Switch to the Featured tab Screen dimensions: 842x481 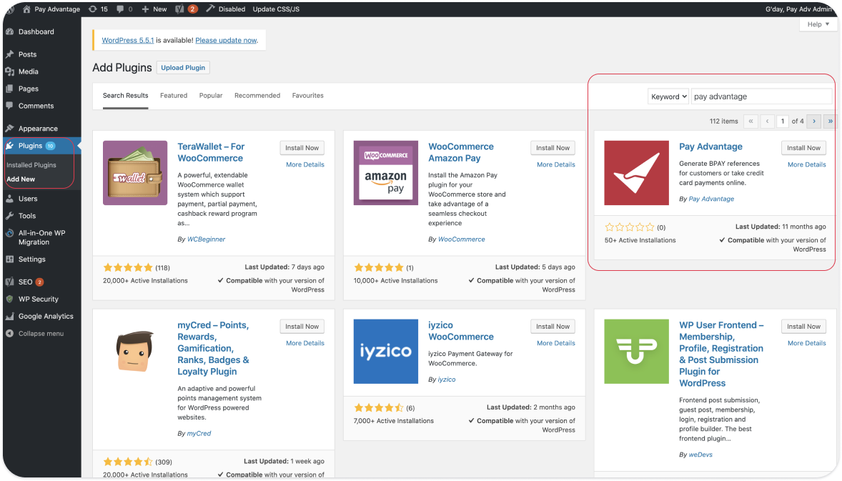[x=174, y=96]
